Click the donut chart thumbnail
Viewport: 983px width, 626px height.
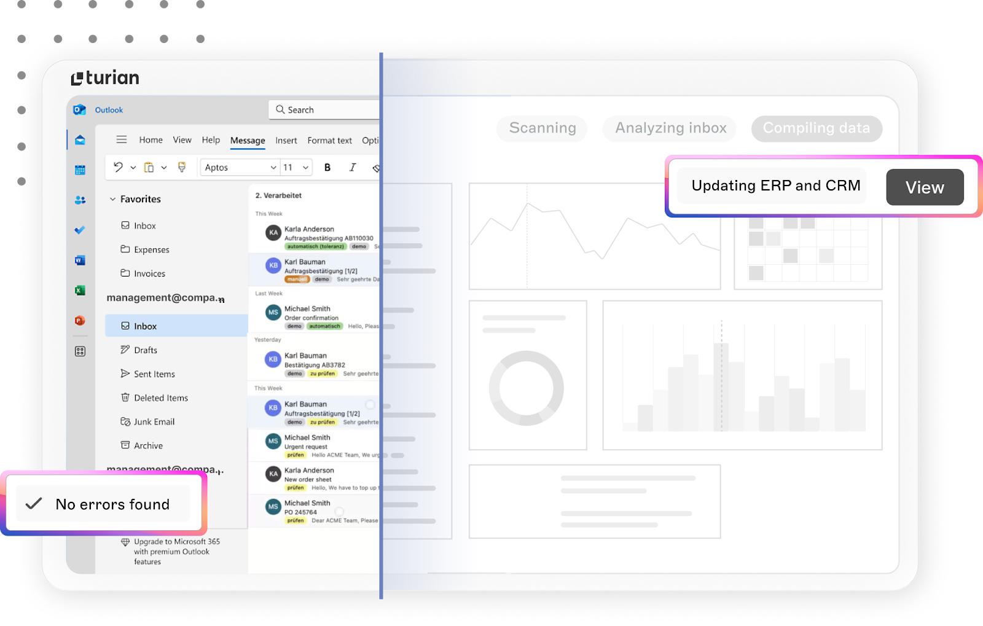pyautogui.click(x=528, y=375)
